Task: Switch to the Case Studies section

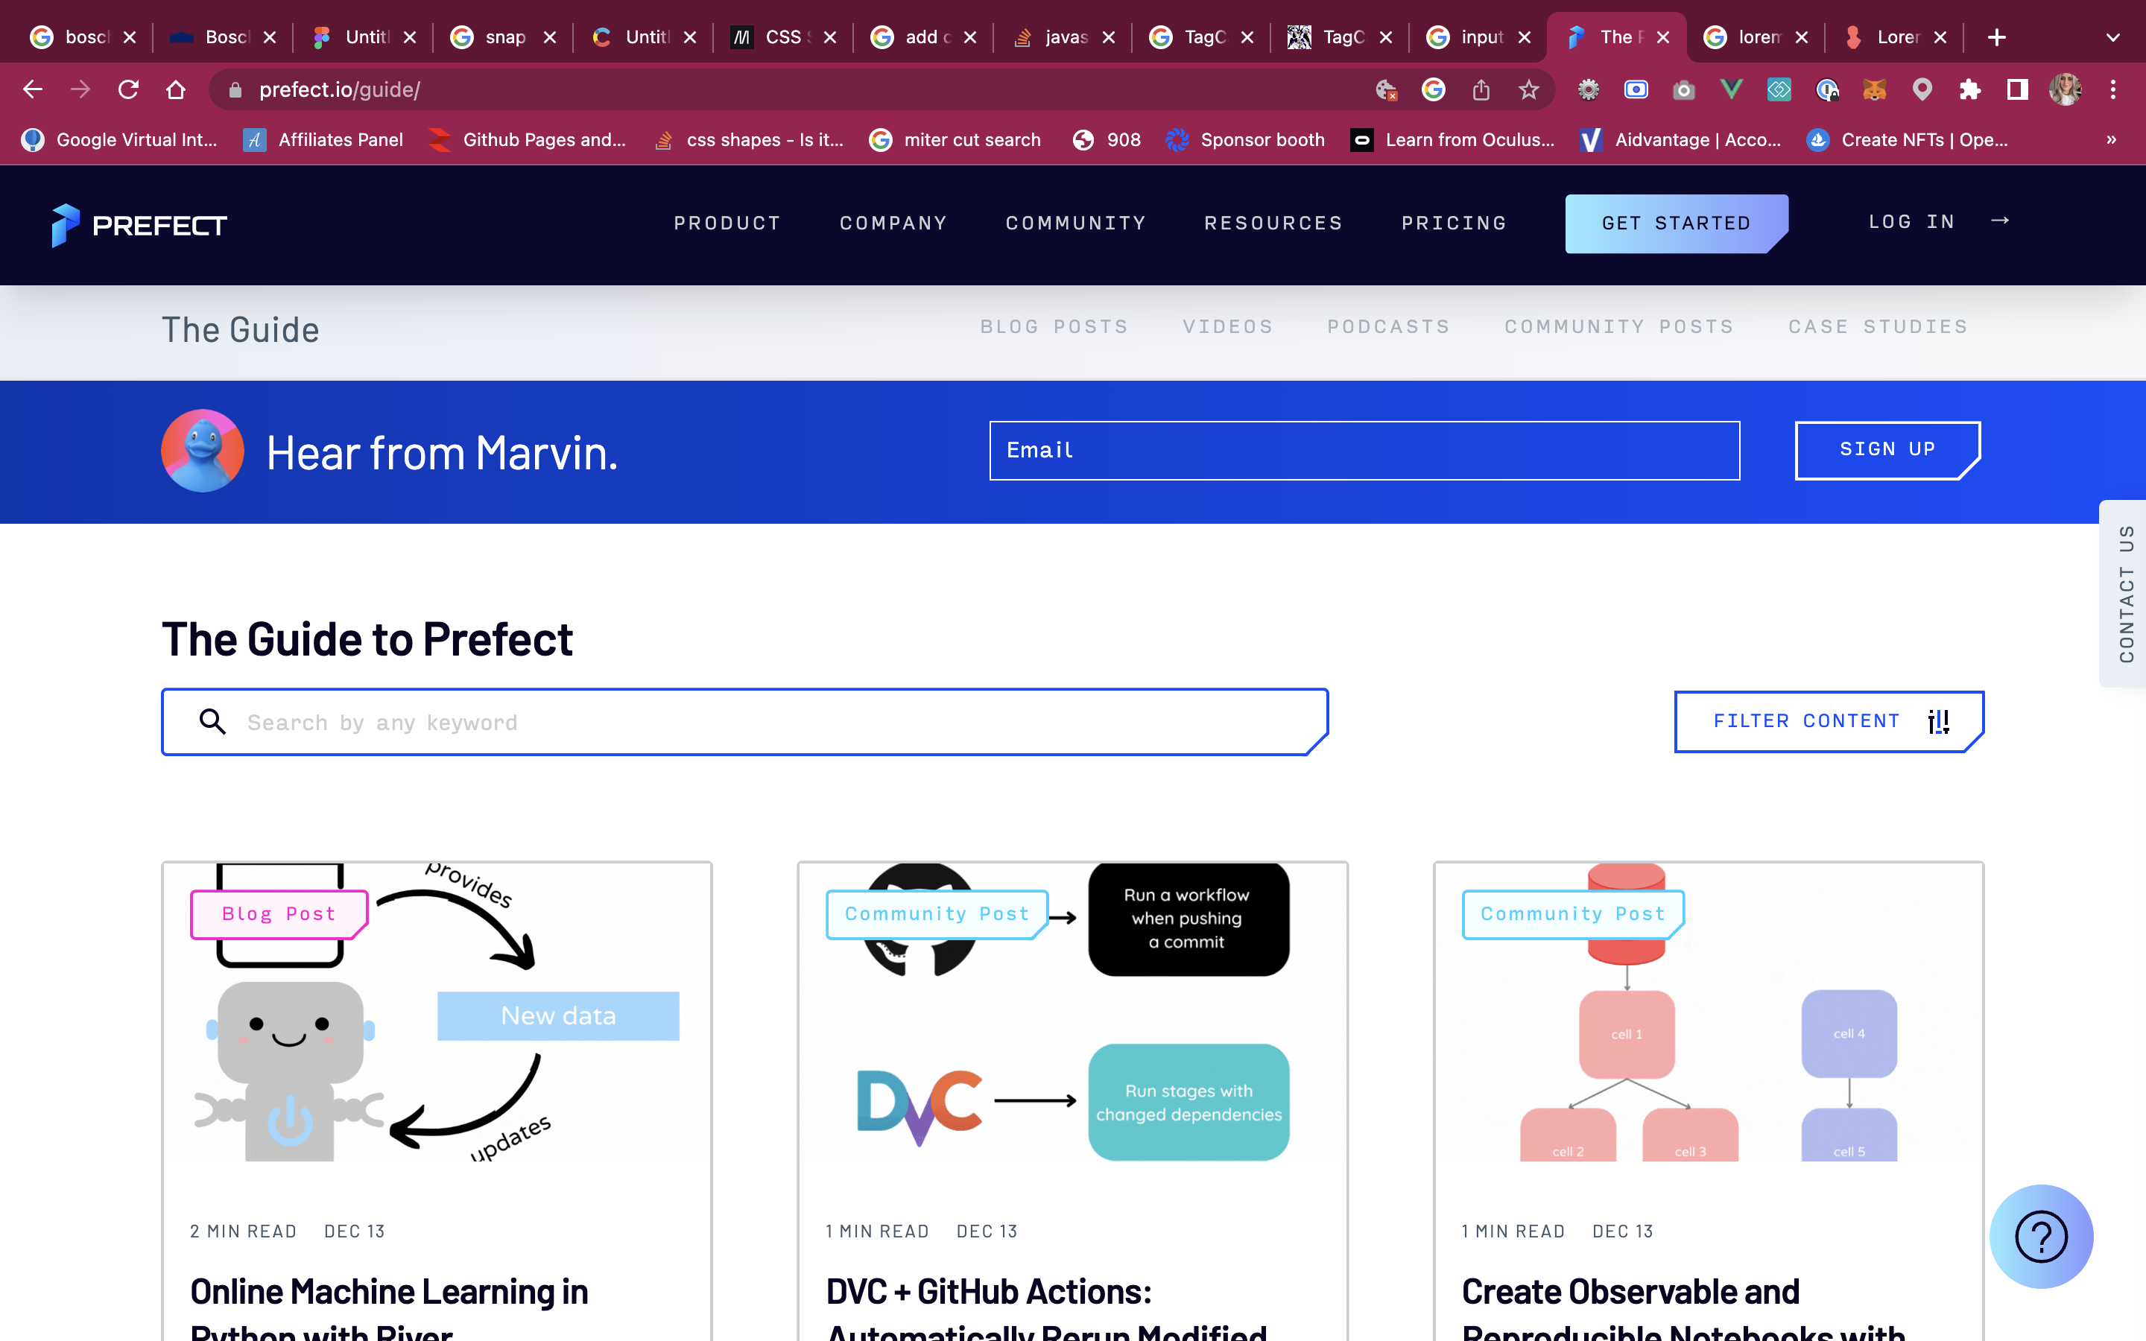Action: [1878, 326]
